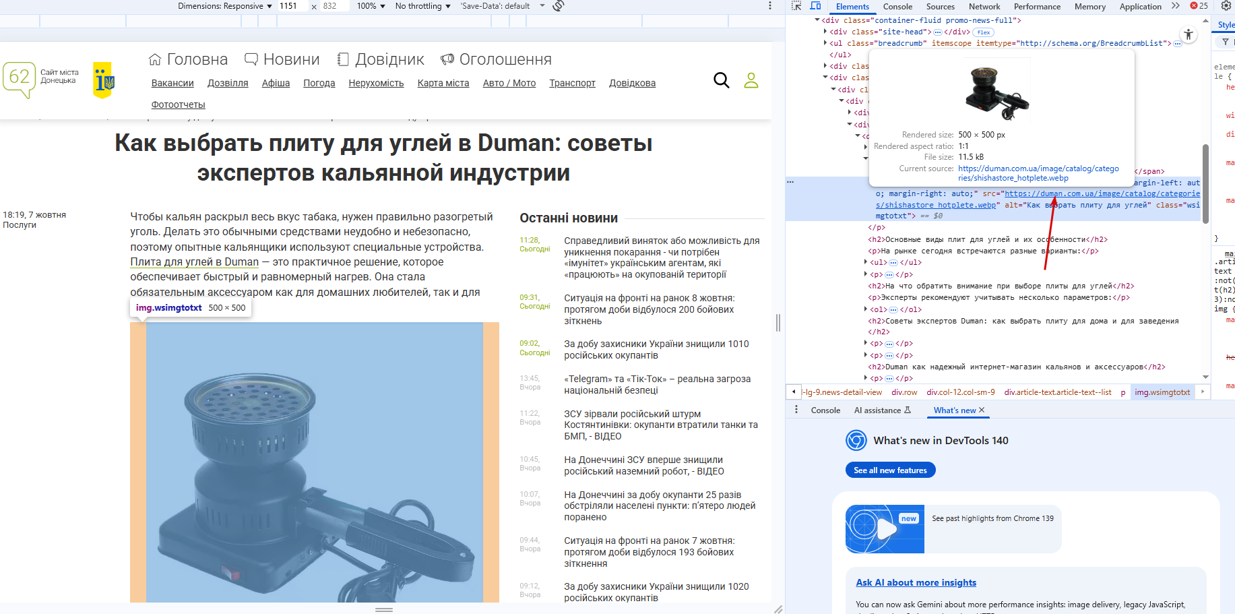The height and width of the screenshot is (614, 1235).
Task: Go to Головна in the site menu
Action: [x=188, y=59]
